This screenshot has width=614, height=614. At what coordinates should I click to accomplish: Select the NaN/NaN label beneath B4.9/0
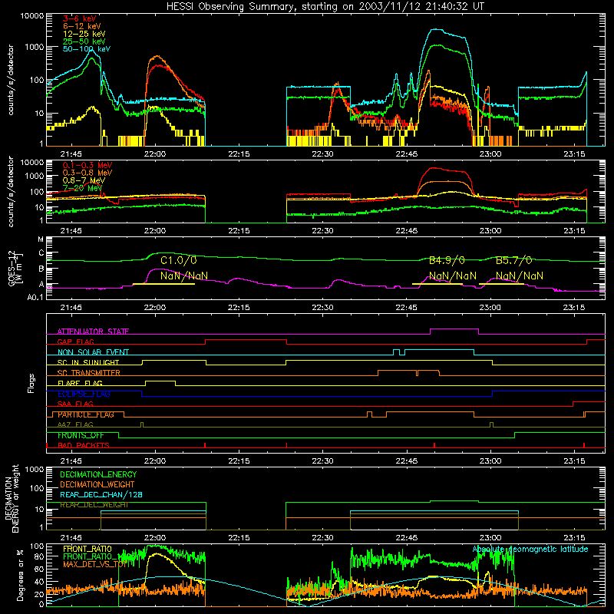tap(453, 276)
